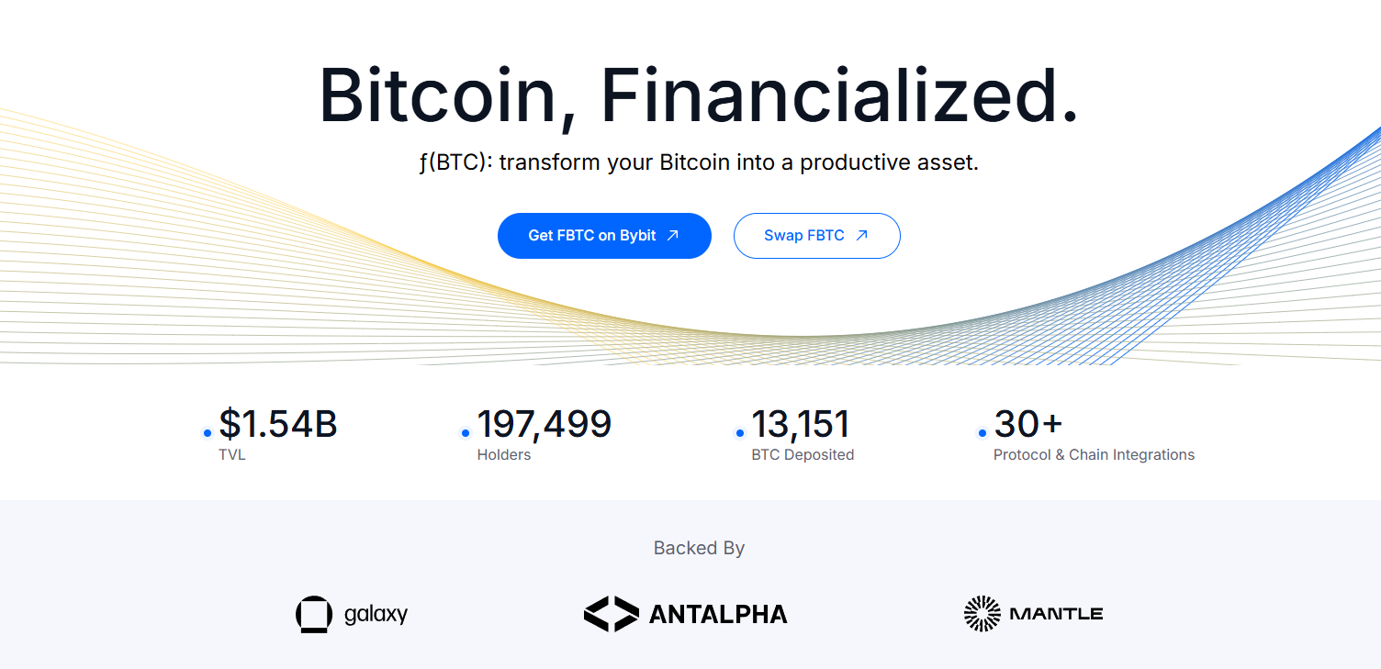
Task: Click the Backed By heading
Action: point(699,548)
